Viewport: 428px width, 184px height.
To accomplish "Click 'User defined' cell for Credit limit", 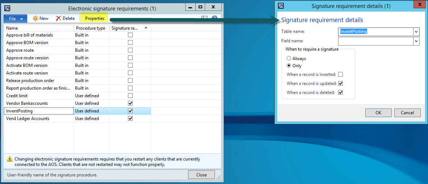I will [92, 96].
